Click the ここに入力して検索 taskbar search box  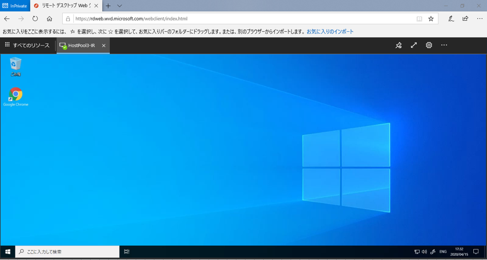(x=67, y=251)
